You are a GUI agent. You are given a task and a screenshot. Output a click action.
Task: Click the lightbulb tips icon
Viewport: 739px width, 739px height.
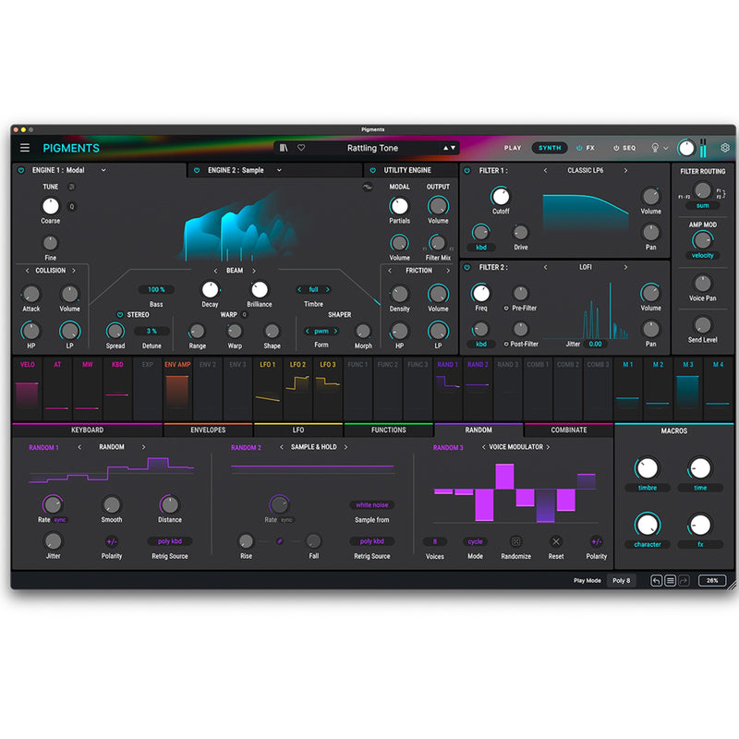coord(656,148)
